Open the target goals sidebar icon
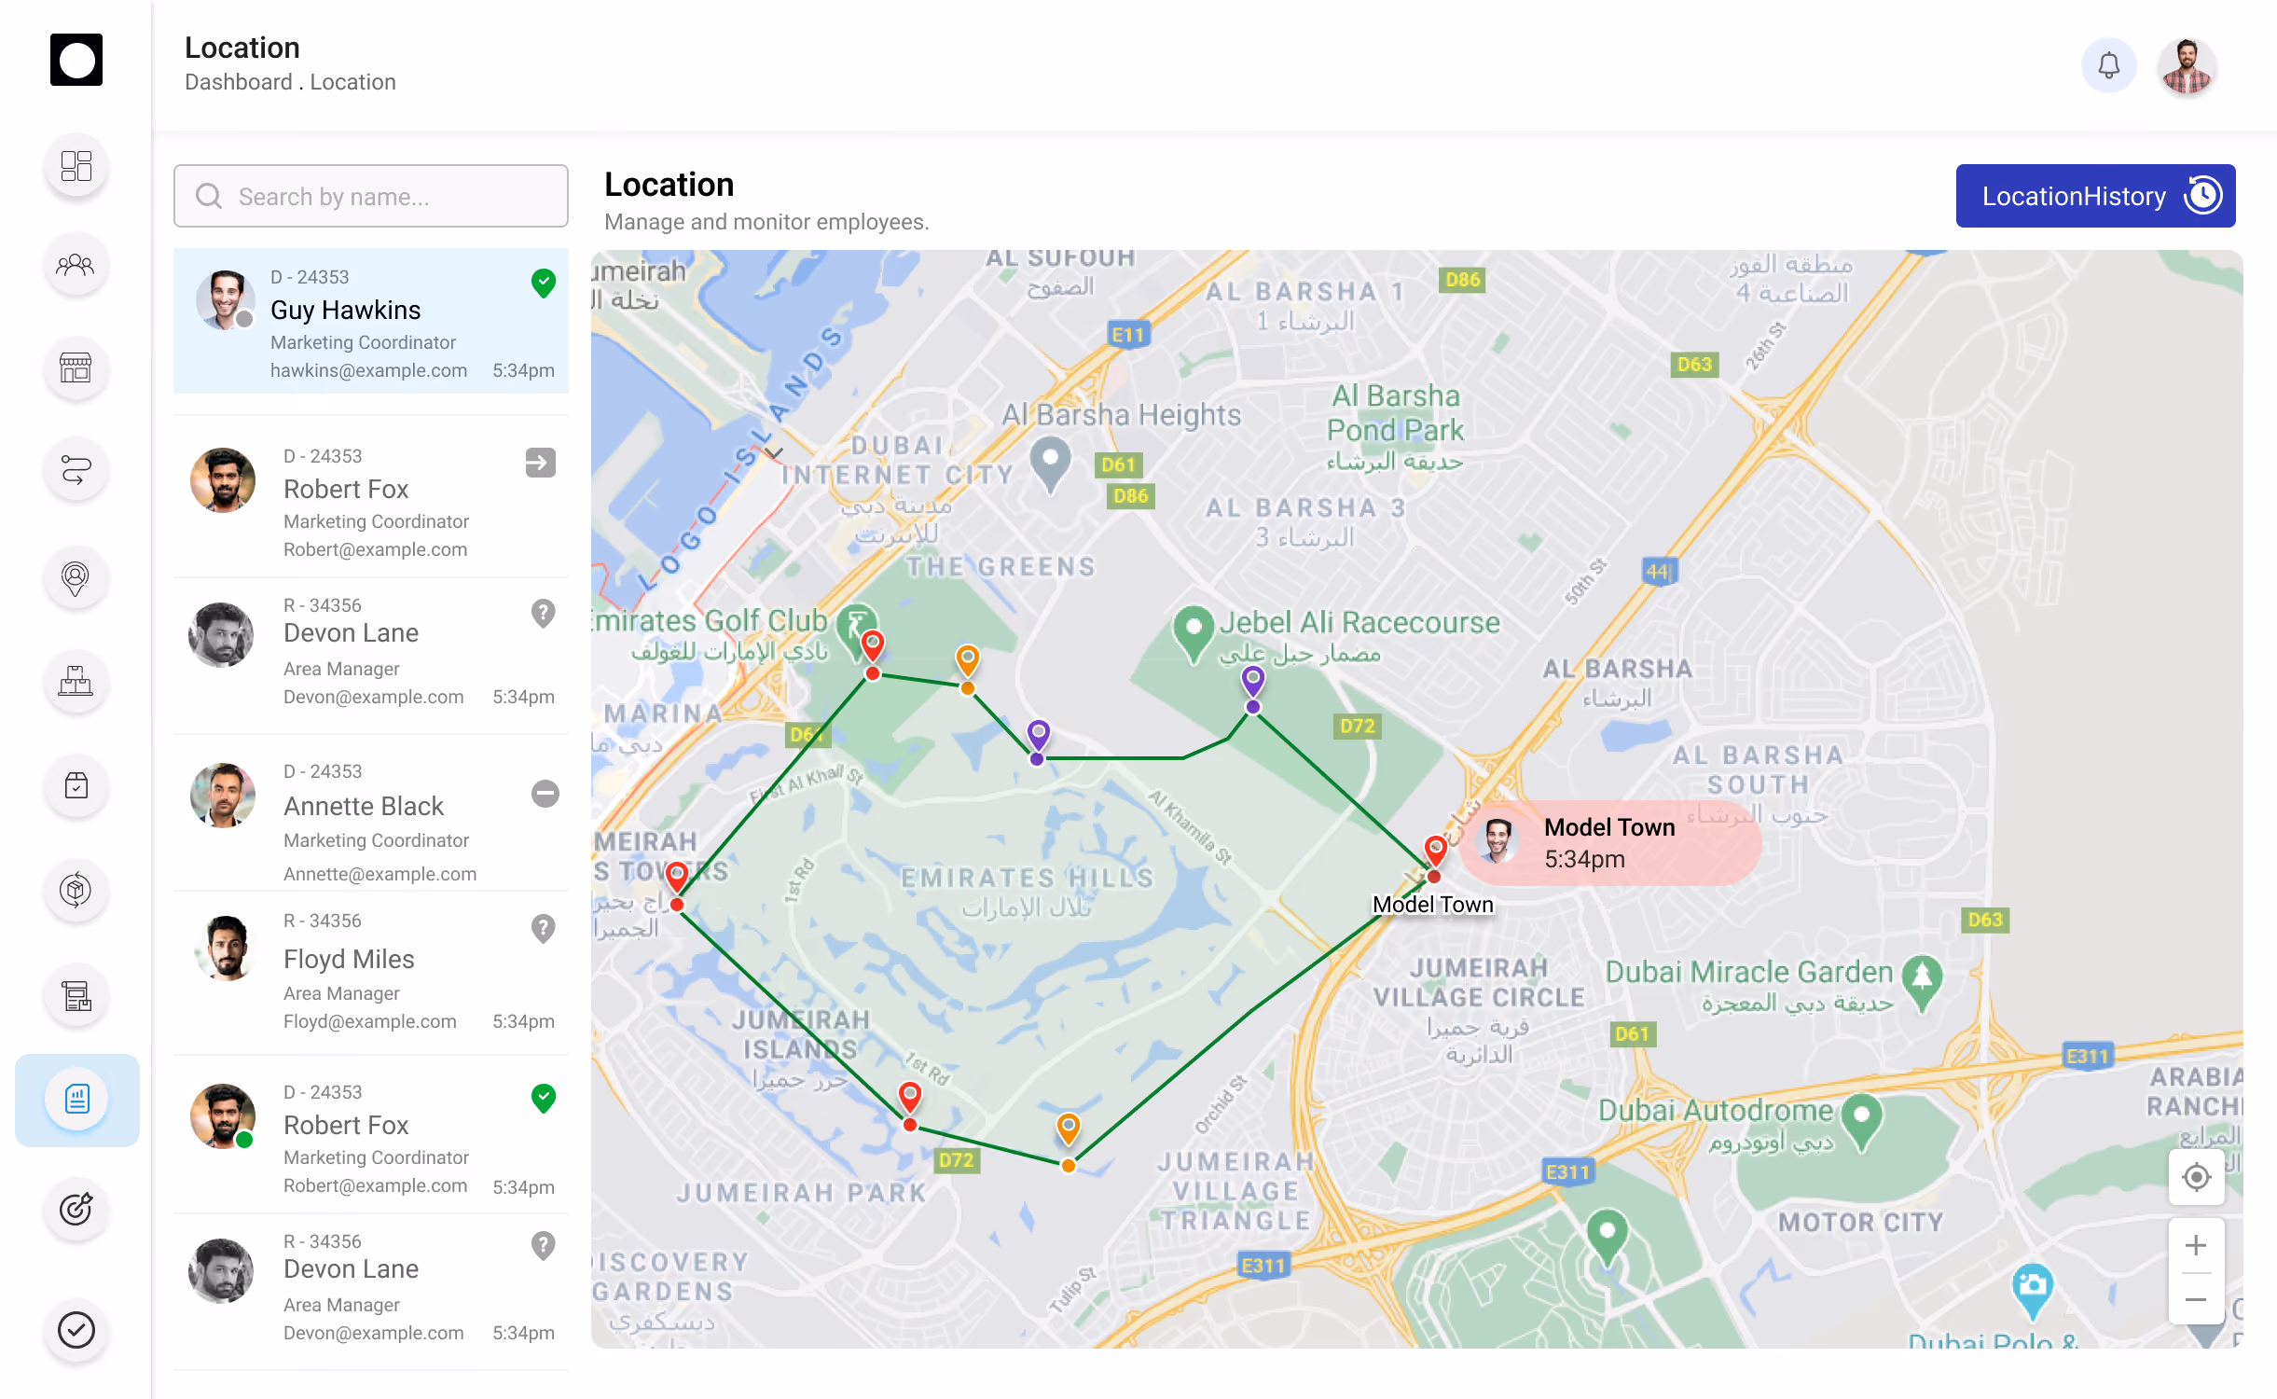The image size is (2277, 1399). coord(76,1210)
